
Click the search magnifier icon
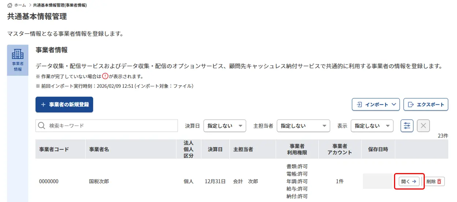click(x=42, y=126)
